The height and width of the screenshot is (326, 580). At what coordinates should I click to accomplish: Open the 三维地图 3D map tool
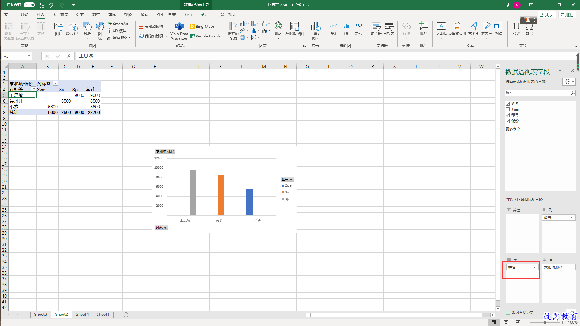316,31
